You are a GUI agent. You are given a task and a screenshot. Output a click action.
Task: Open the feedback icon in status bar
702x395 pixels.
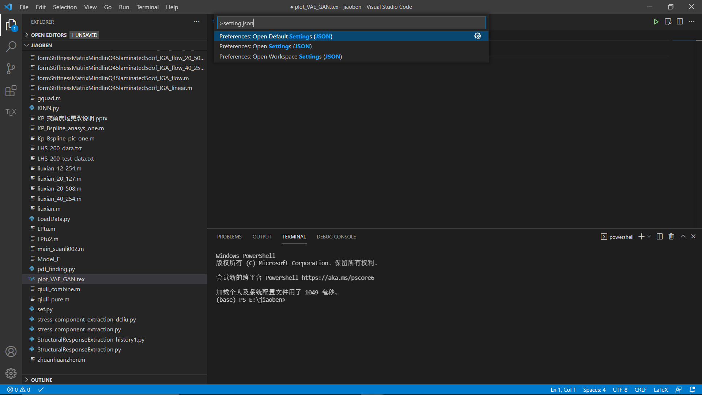tap(679, 390)
